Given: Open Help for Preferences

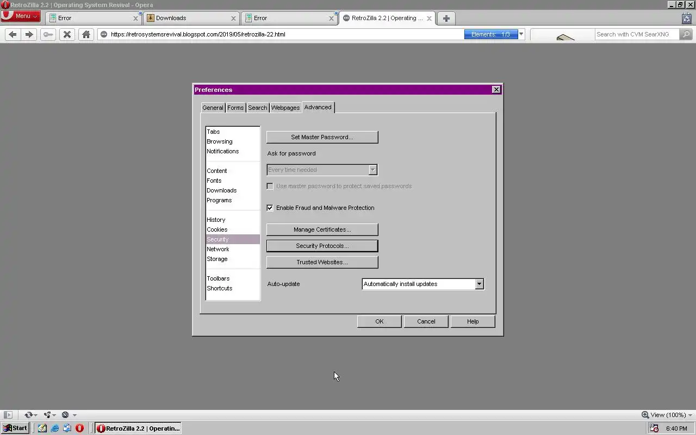Looking at the screenshot, I should click(x=473, y=321).
